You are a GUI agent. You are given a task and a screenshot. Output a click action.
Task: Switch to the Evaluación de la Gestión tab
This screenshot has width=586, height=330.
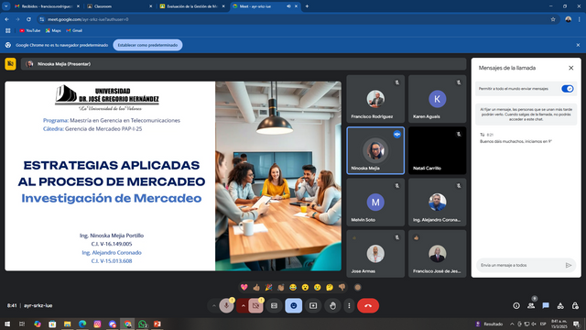point(192,6)
